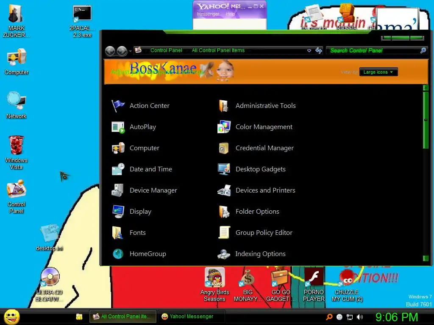This screenshot has width=434, height=325.
Task: Open the Display monitor icon
Action: click(x=118, y=212)
